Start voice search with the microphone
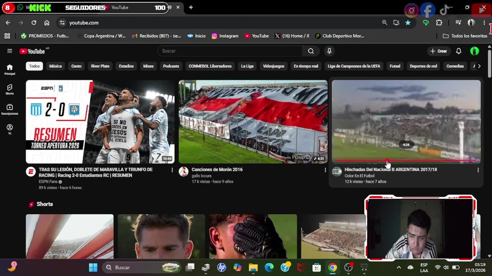The image size is (492, 276). 329,51
